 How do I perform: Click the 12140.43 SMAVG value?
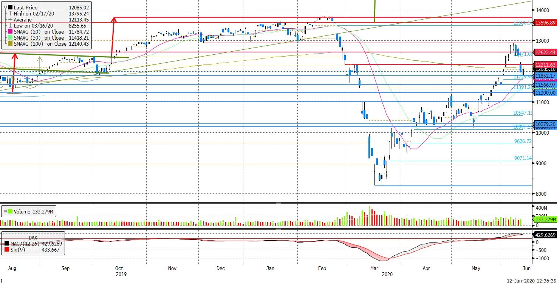80,44
